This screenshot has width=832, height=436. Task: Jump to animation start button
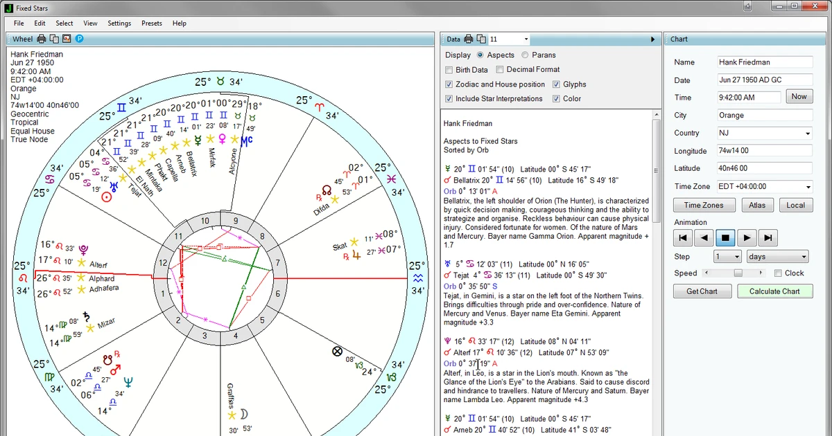point(684,238)
